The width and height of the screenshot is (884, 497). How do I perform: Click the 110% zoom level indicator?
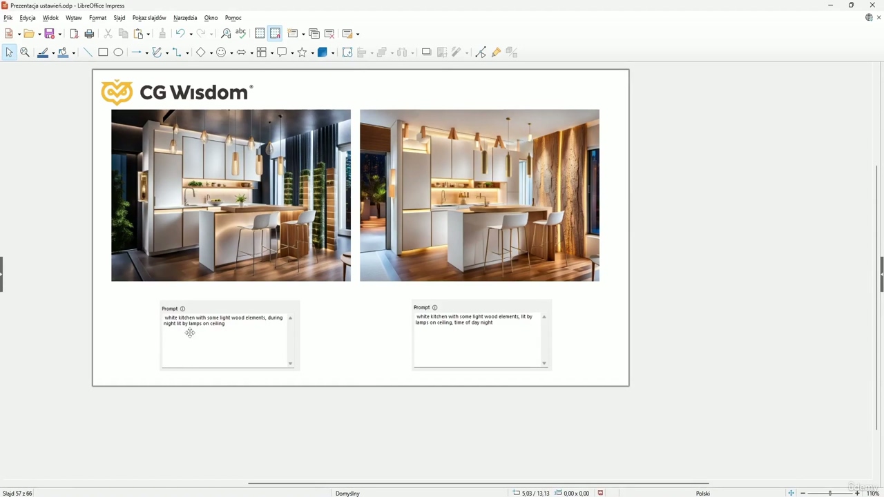click(x=872, y=493)
